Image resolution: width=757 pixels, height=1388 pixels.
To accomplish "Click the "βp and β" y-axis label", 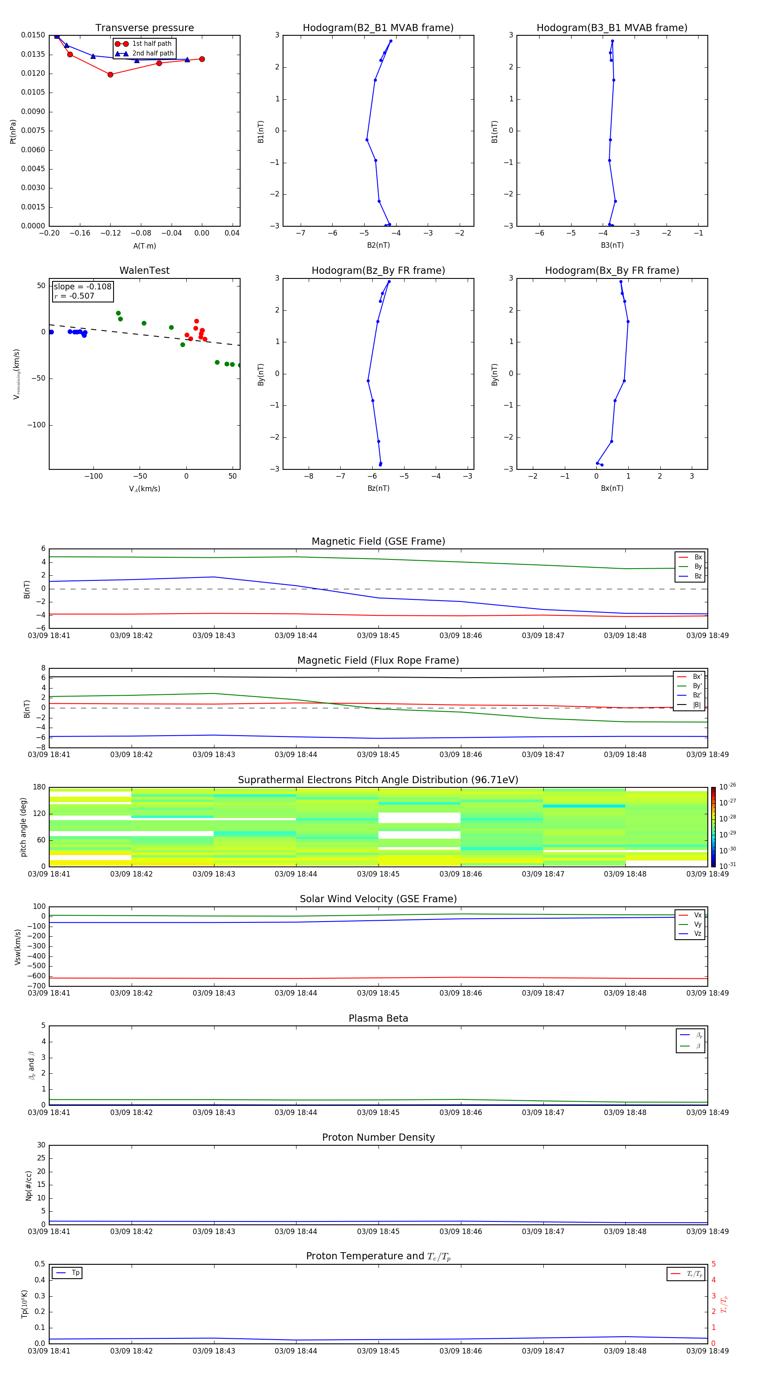I will [x=31, y=1066].
